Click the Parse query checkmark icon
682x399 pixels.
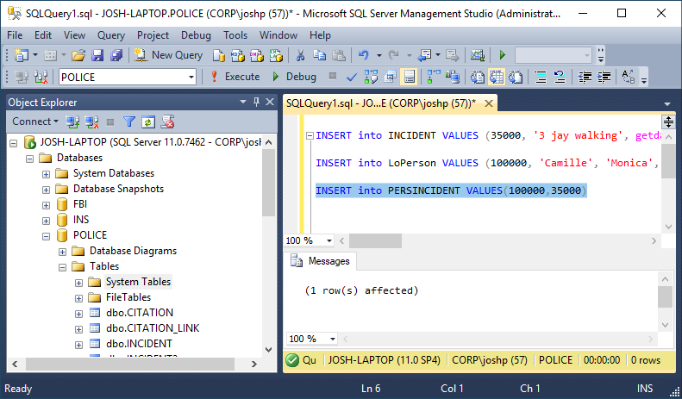(x=352, y=77)
